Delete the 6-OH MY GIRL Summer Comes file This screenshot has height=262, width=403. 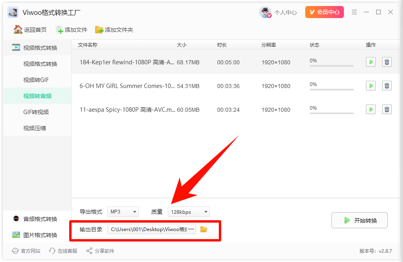[x=387, y=86]
